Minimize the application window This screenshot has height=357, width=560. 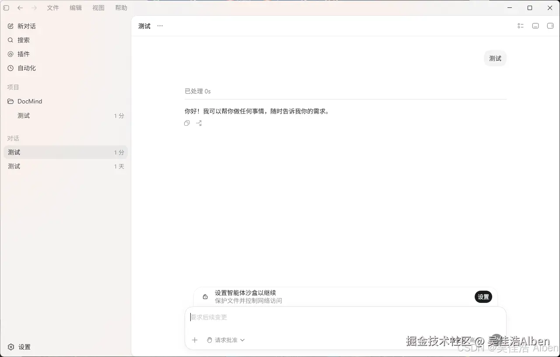coord(510,8)
